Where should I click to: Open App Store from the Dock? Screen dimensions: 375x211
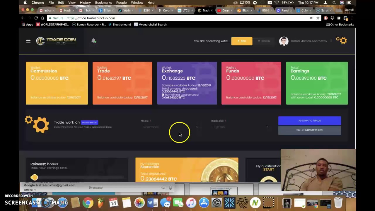coord(204,203)
